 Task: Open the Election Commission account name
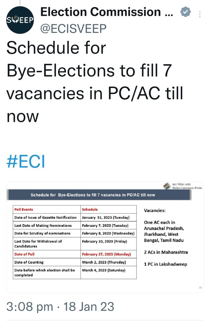coord(107,12)
